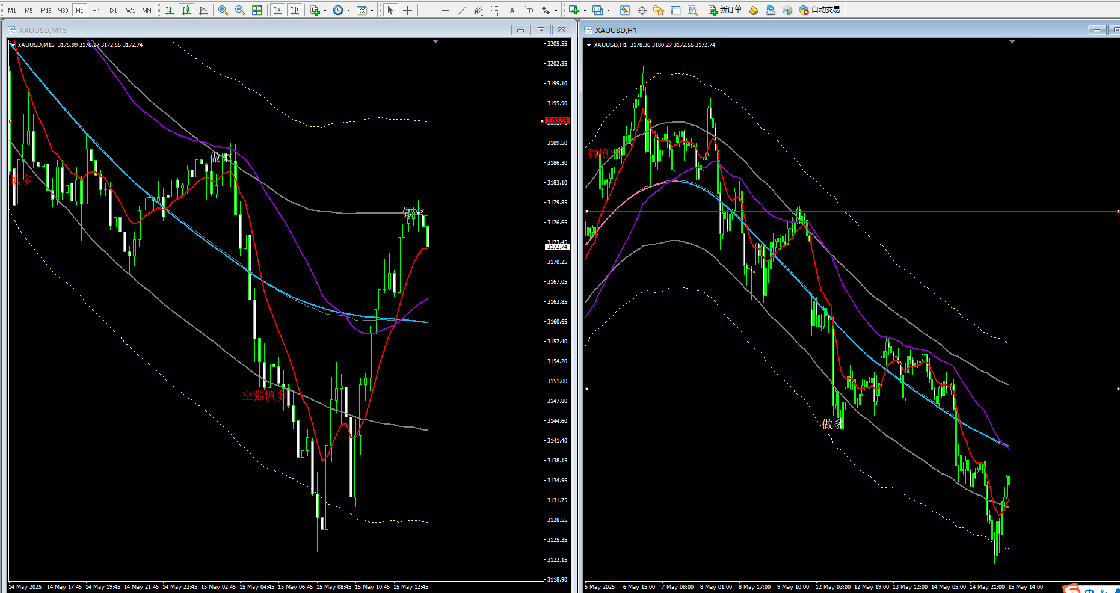
Task: Close the XAUUSD,M15 chart window
Action: coord(561,30)
